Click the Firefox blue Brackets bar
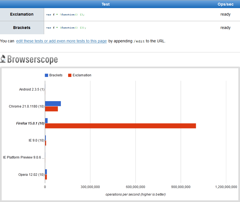The height and width of the screenshot is (202, 240). (x=46, y=121)
